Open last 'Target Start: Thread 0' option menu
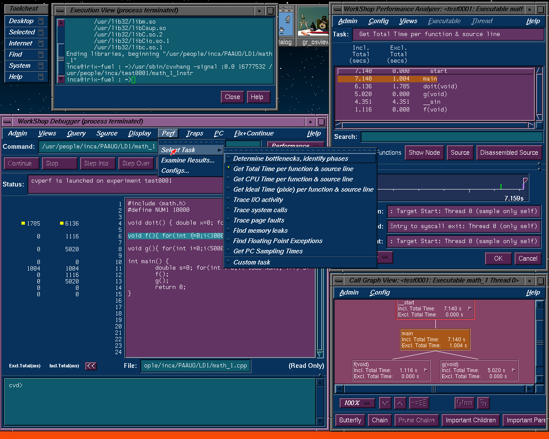The image size is (549, 439). tap(464, 241)
